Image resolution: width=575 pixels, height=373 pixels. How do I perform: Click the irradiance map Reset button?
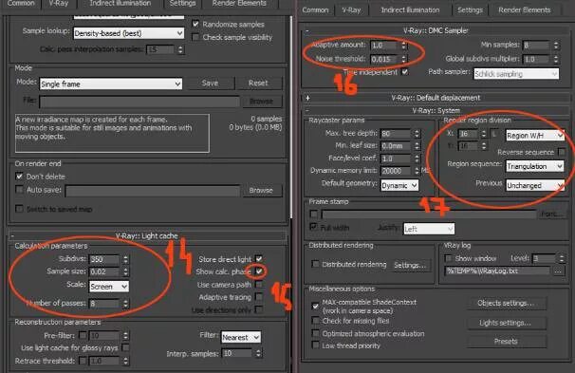point(258,84)
